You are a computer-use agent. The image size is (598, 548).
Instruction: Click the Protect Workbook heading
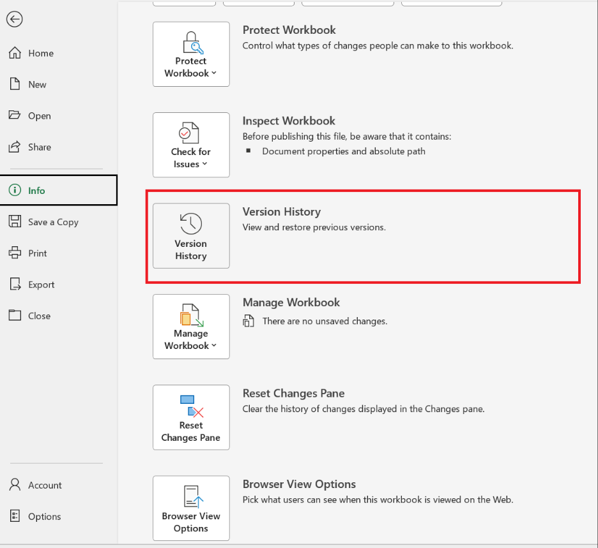tap(289, 30)
